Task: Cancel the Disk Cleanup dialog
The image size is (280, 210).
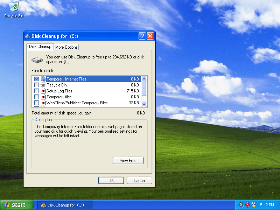Action: tap(139, 180)
